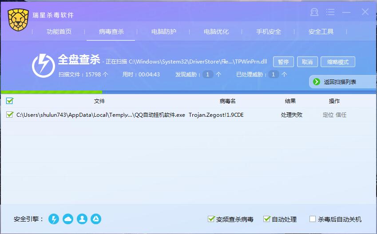Cancel the scan with 取消 button
The image size is (377, 234).
[307, 62]
